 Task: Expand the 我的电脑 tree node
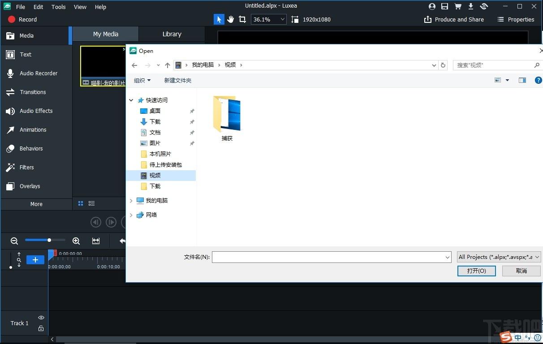point(131,201)
